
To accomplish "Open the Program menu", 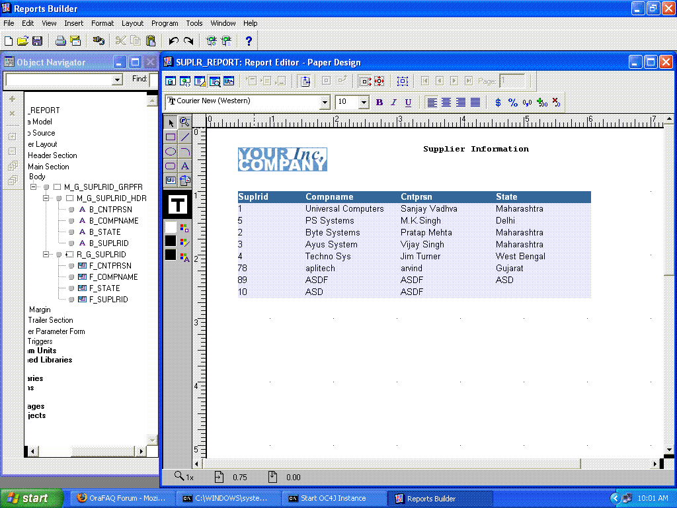I will (165, 23).
